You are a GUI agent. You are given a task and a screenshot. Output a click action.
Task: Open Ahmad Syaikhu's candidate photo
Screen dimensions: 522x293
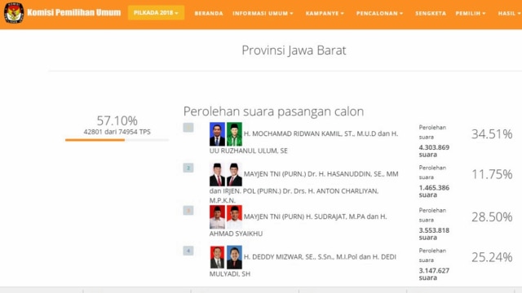pyautogui.click(x=234, y=217)
